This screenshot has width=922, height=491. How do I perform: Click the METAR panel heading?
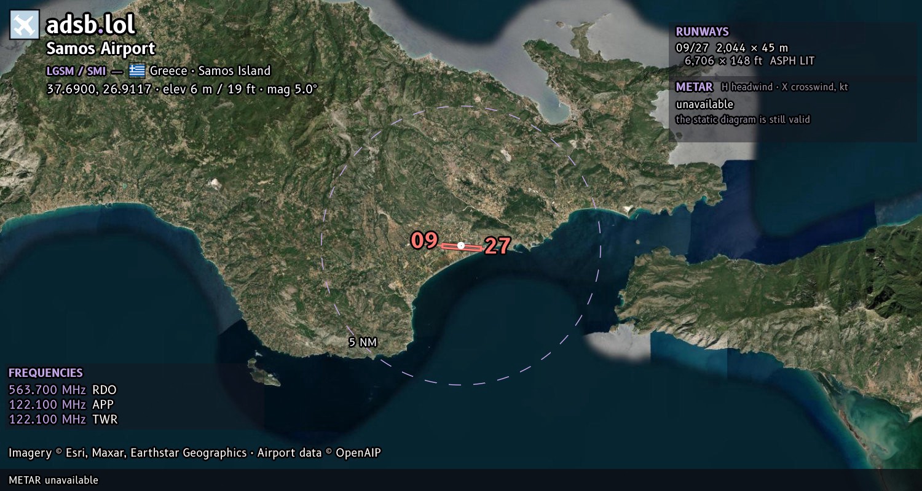tap(694, 87)
